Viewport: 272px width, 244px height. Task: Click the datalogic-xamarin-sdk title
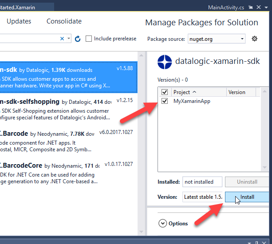point(217,61)
